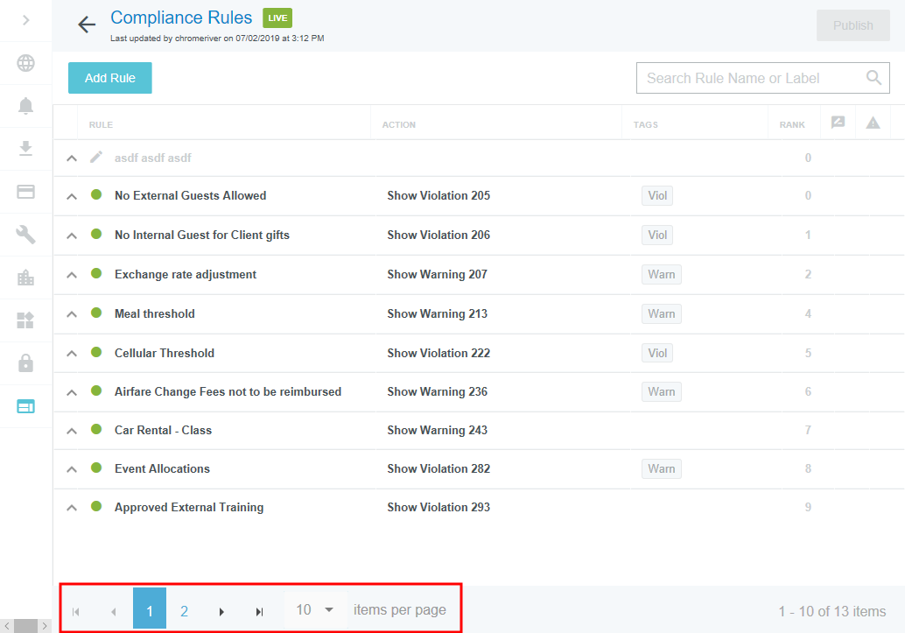
Task: Open the credit card sidebar icon
Action: pos(26,192)
